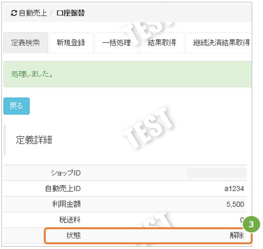The image size is (263, 249).
Task: Click the refresh icon beside 自動売上
Action: tap(14, 13)
